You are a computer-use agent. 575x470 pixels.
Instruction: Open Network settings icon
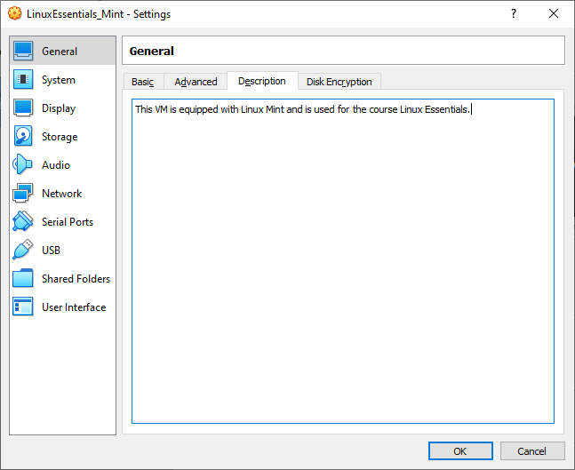point(23,193)
